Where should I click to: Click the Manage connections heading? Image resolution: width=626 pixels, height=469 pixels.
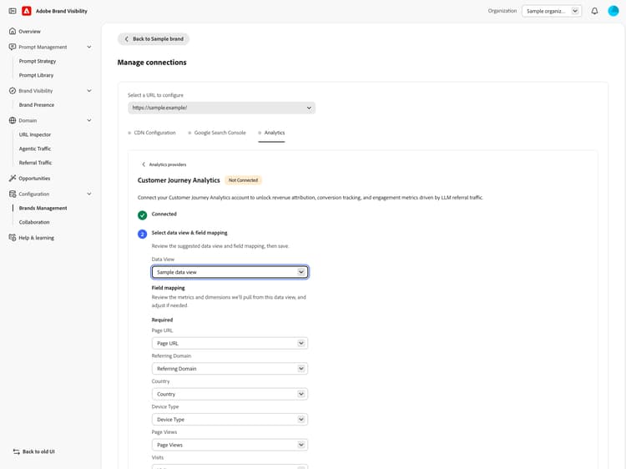(x=152, y=63)
